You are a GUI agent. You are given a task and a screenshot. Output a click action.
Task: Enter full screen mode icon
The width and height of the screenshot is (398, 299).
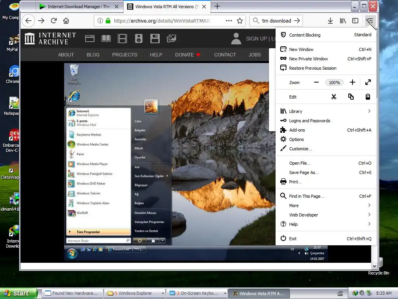(x=368, y=83)
